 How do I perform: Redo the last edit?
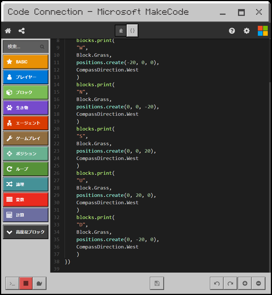(230, 283)
